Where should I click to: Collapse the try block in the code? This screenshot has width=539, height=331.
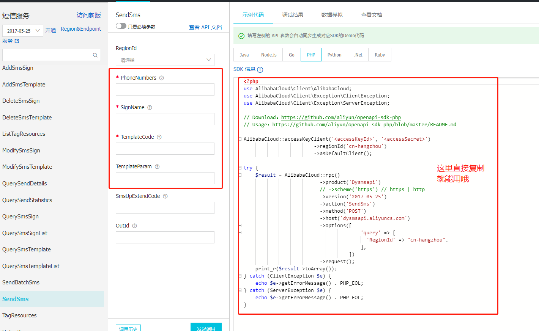pos(240,168)
